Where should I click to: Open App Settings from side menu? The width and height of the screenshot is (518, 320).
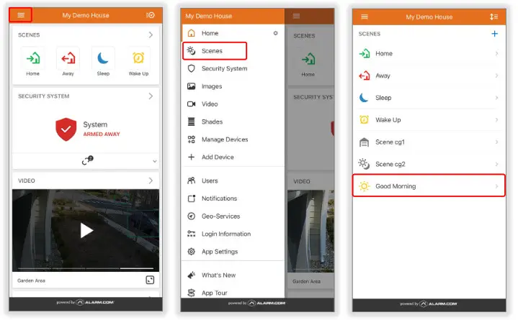click(233, 252)
